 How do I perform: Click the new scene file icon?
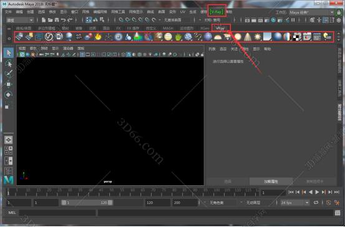click(44, 20)
